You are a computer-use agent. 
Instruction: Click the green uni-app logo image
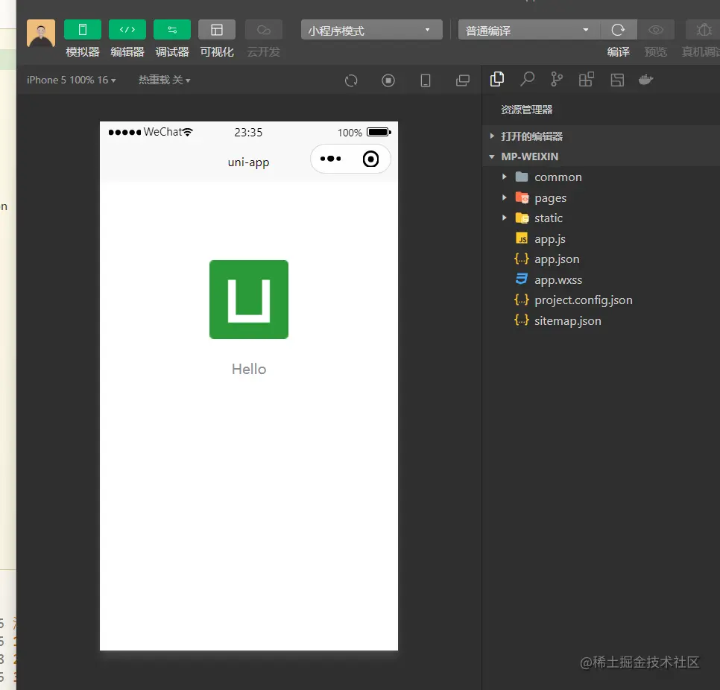pyautogui.click(x=249, y=300)
